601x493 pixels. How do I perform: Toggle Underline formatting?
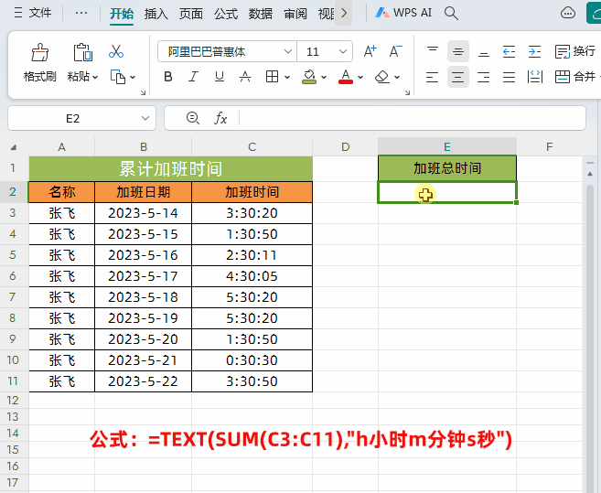219,77
